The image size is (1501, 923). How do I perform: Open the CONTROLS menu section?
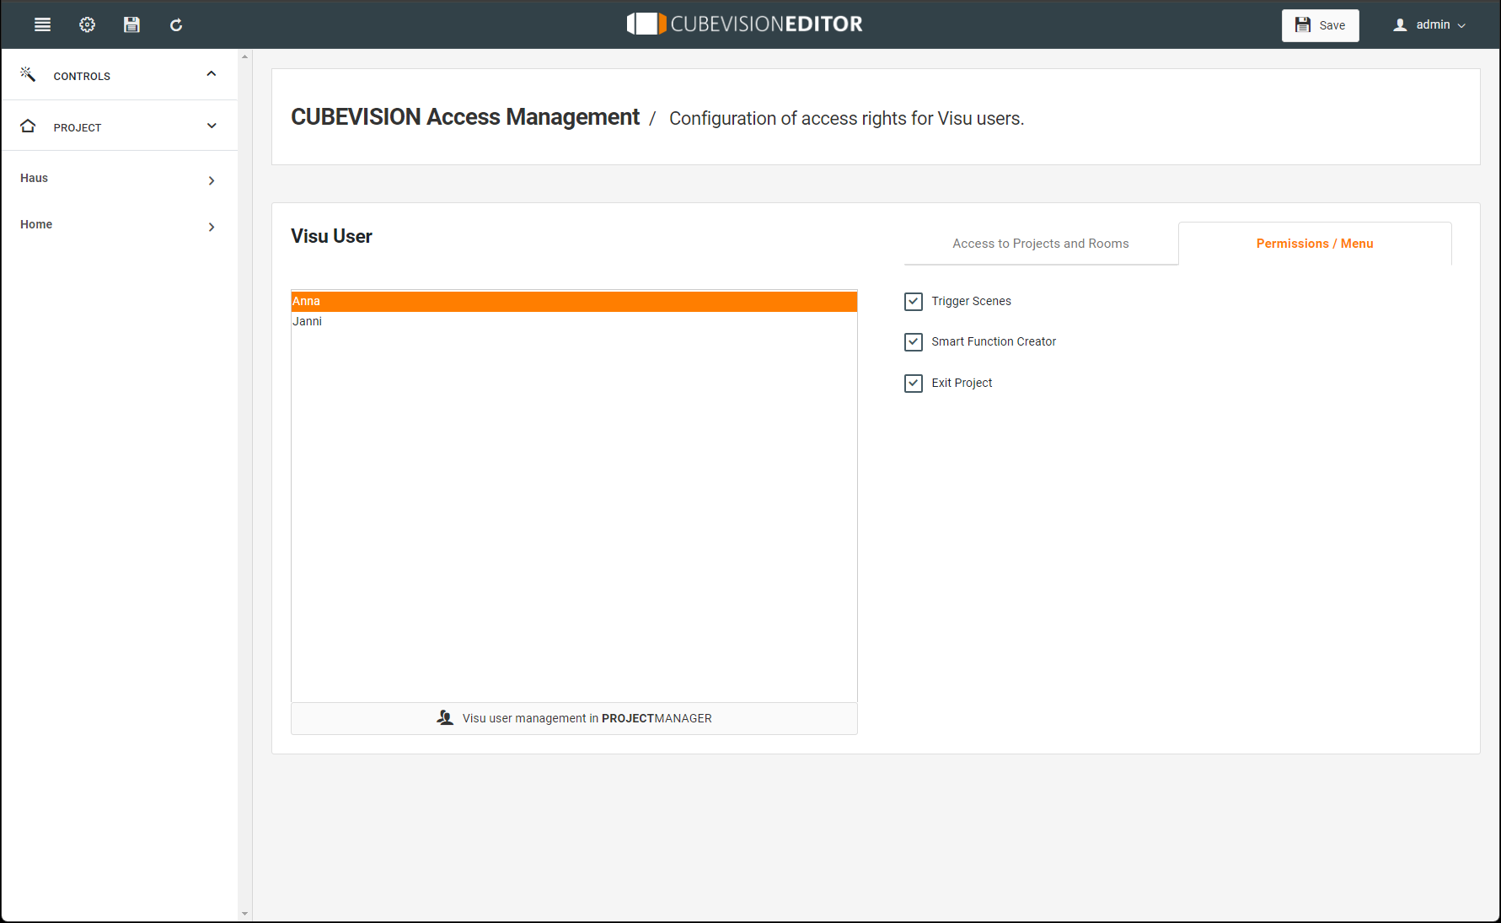click(x=120, y=75)
